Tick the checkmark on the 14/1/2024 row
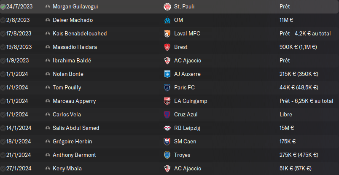The height and width of the screenshot is (175, 339). coord(3,128)
